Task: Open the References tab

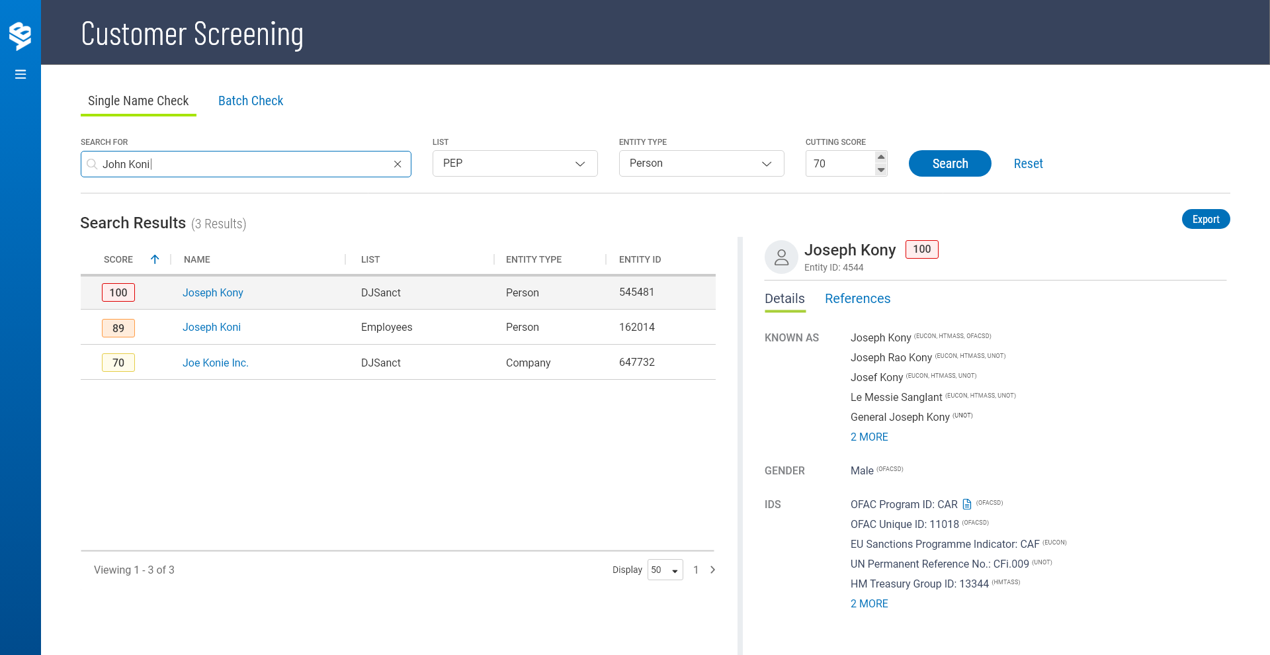Action: pyautogui.click(x=857, y=298)
